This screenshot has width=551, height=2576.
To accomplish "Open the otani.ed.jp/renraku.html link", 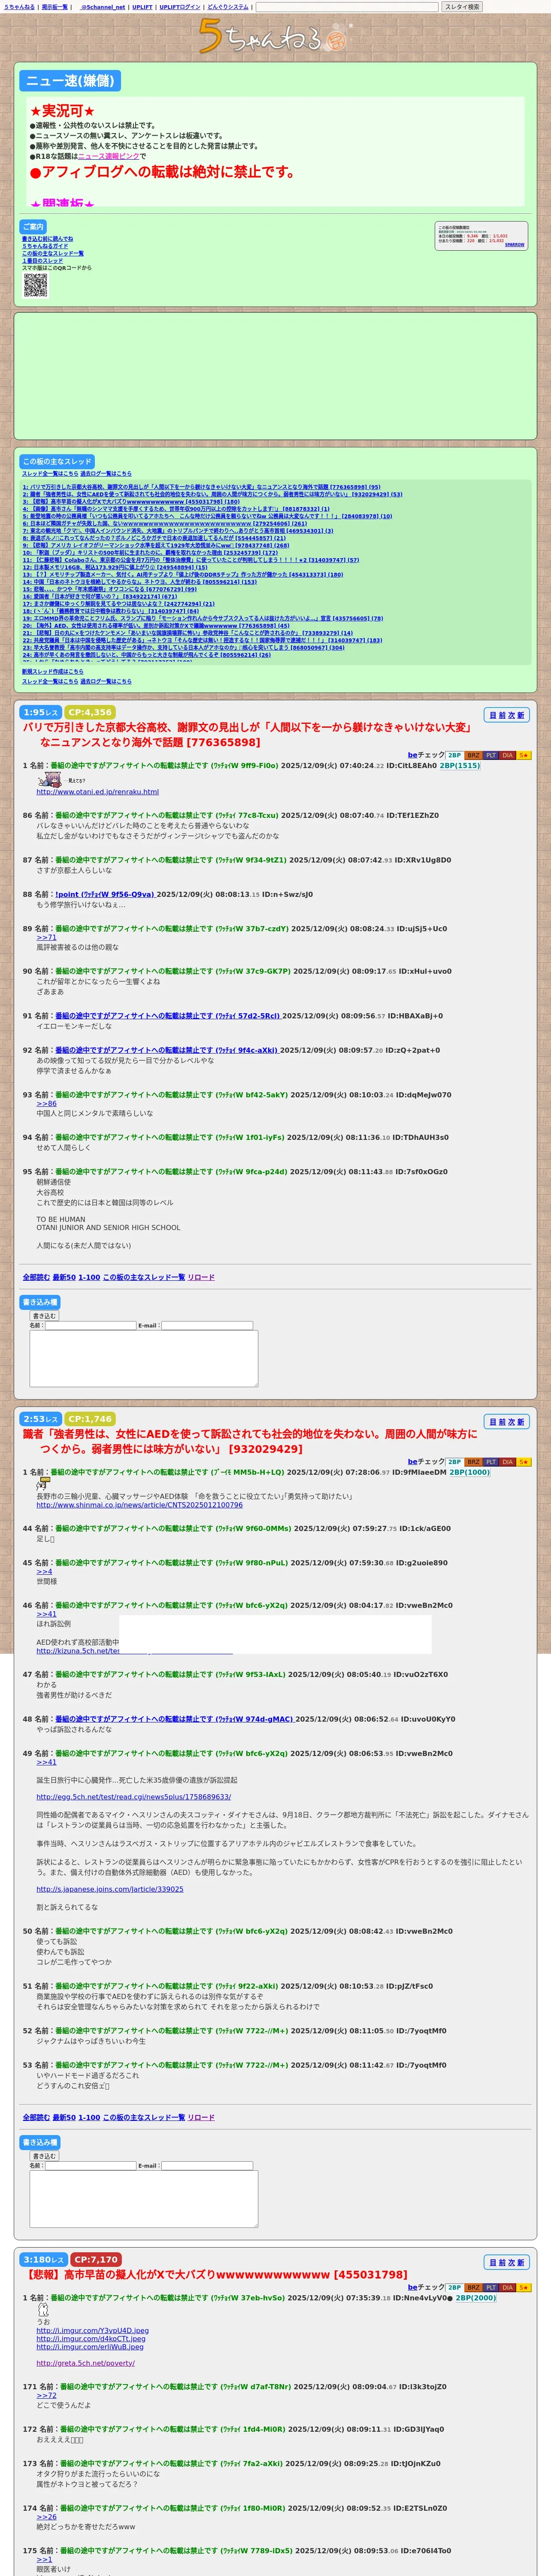I will tap(97, 792).
